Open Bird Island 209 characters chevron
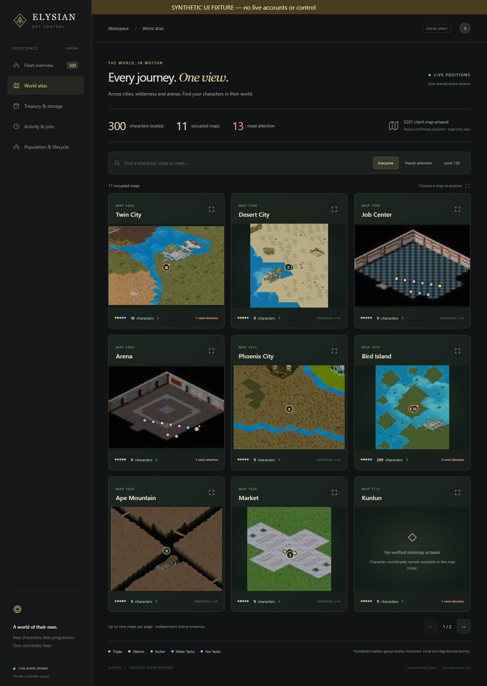The image size is (487, 686). 407,460
